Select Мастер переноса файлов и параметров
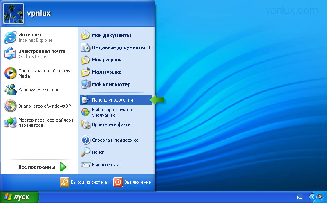Image resolution: width=327 pixels, height=203 pixels. point(47,123)
